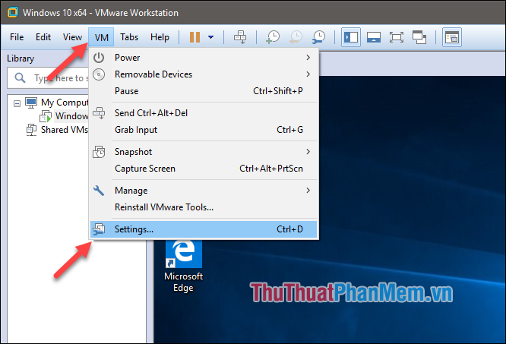Open the File menu

(x=17, y=37)
